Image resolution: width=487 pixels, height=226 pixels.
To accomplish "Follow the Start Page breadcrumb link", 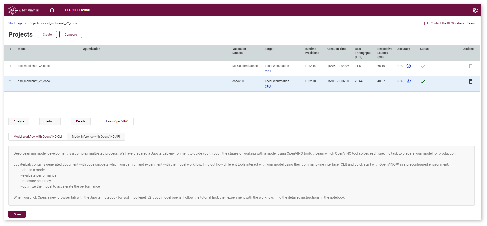I will (x=15, y=23).
